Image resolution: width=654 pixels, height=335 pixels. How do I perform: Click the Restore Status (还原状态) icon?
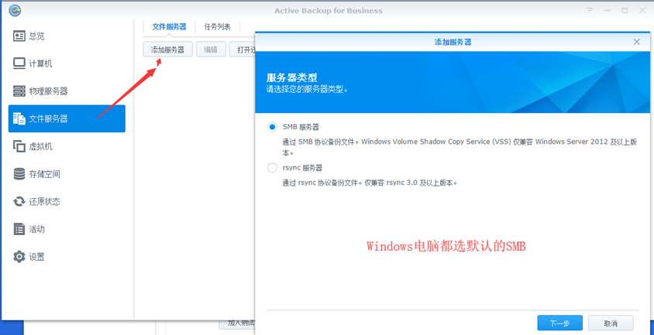(19, 201)
